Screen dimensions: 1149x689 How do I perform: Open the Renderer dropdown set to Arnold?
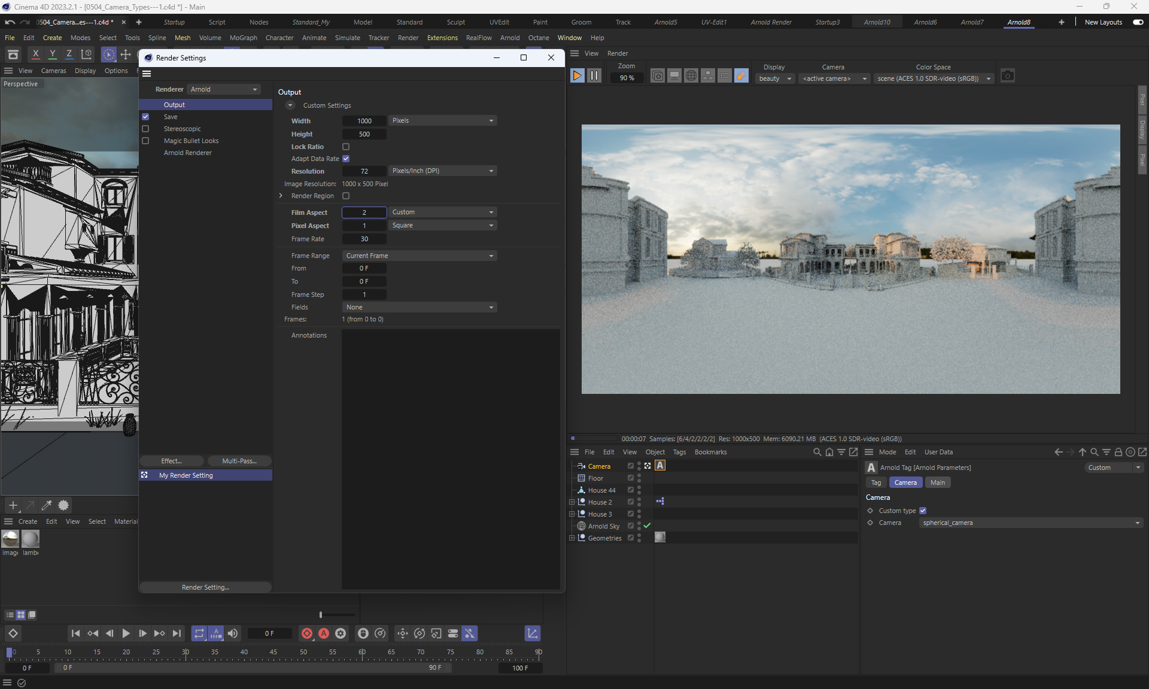click(x=224, y=89)
